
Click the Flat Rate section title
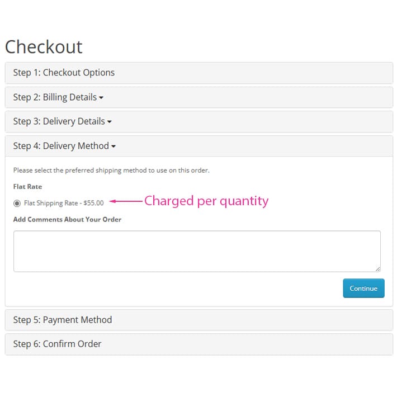(x=27, y=187)
